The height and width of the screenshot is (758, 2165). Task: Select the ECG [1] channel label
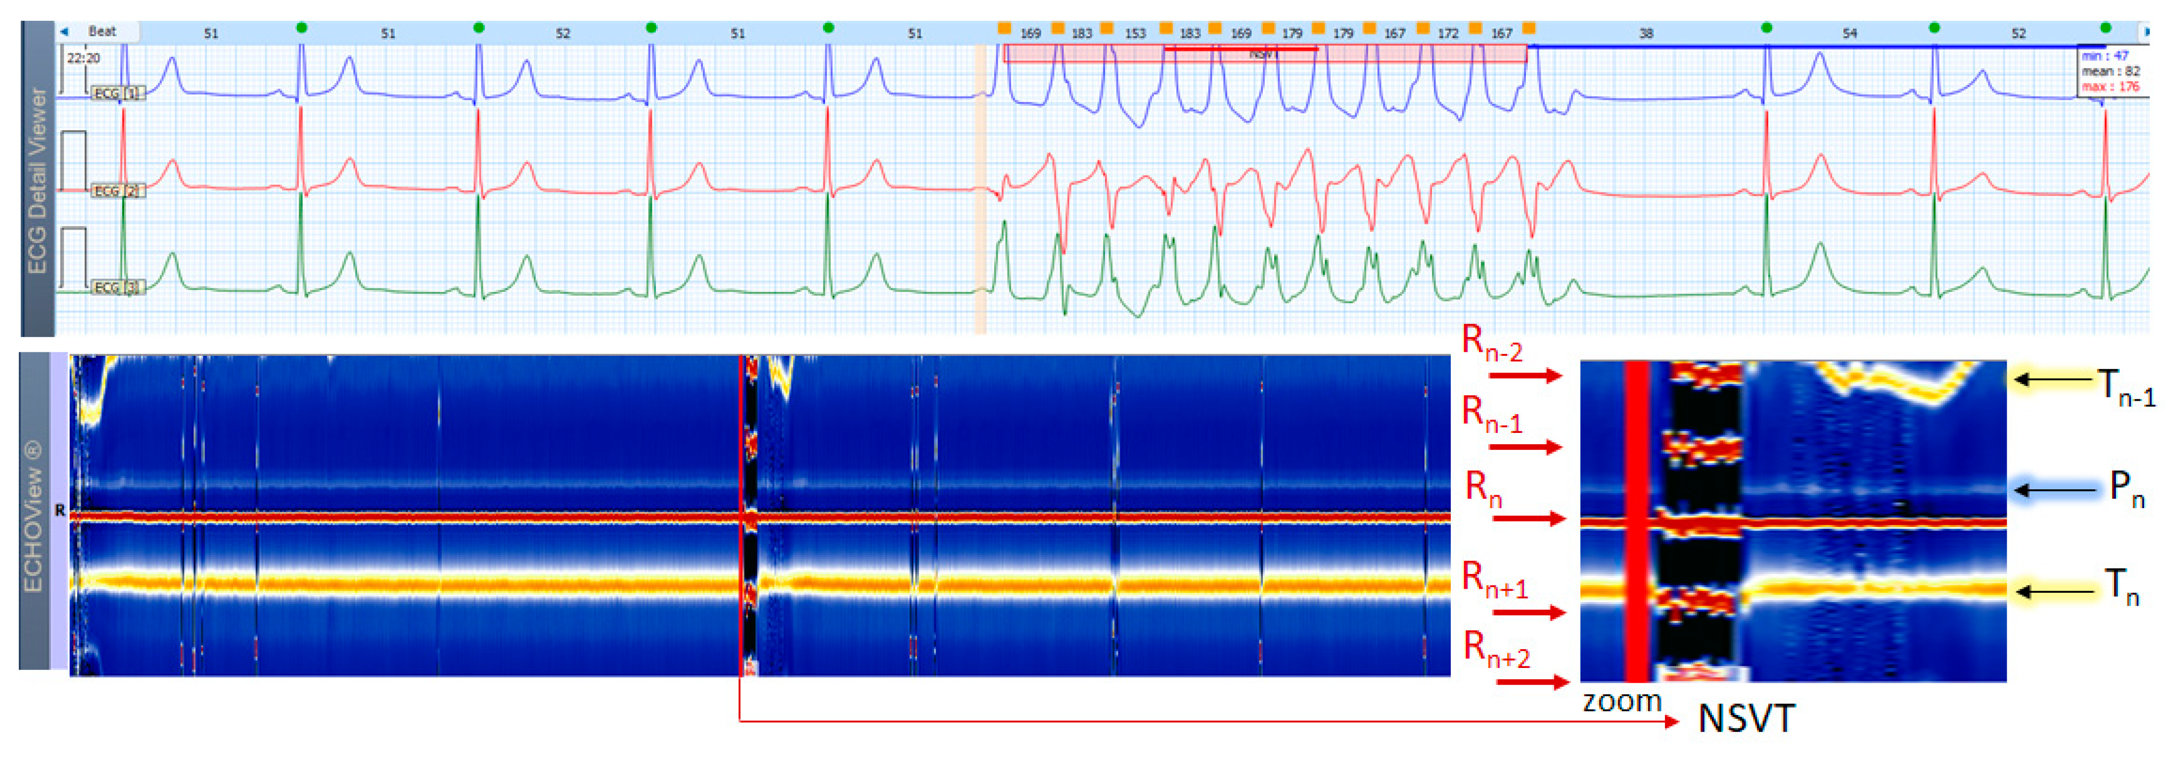[118, 94]
